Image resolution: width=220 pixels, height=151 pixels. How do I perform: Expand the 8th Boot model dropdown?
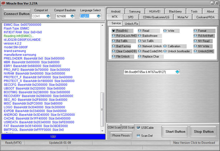point(177,72)
